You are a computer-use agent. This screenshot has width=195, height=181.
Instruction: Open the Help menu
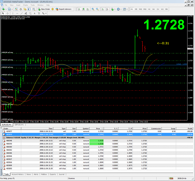tap(48, 5)
